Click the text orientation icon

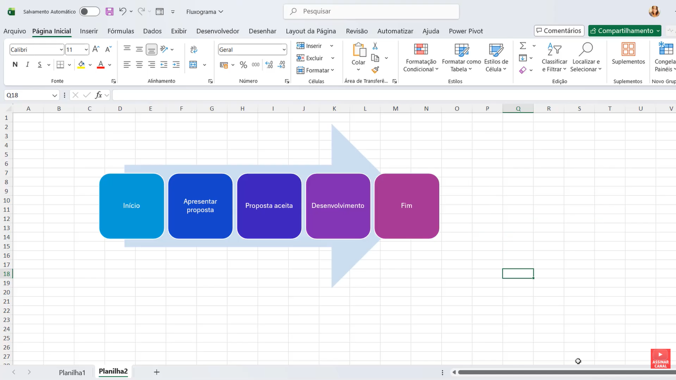coord(164,49)
